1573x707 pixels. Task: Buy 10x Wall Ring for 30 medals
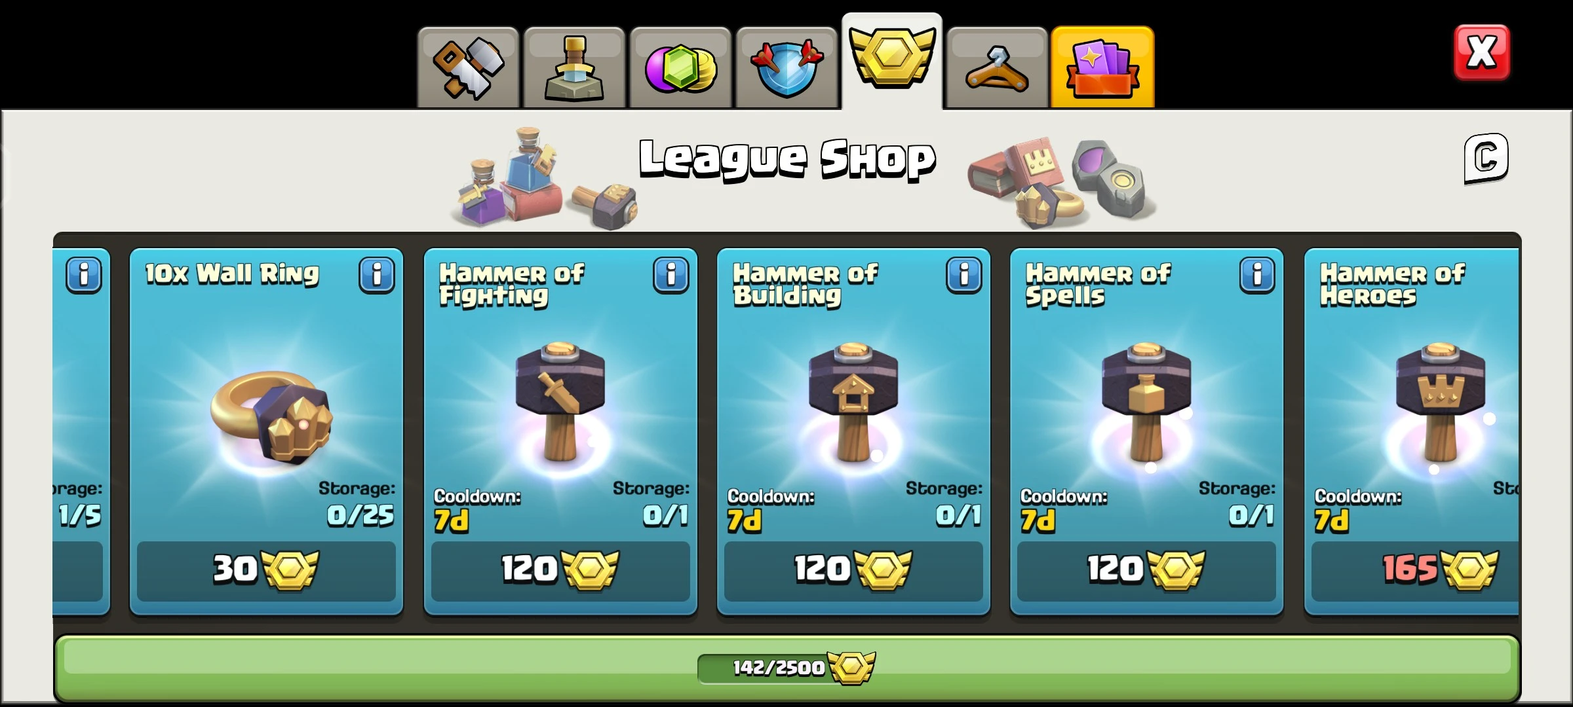[266, 571]
